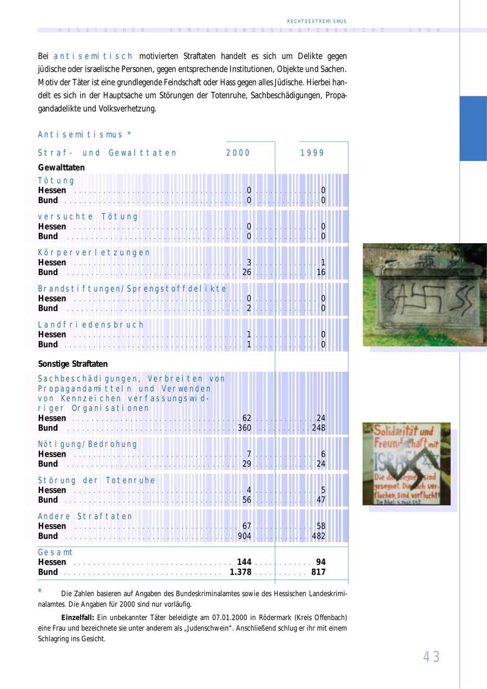Screen dimensions: 487x689
Task: Click the 'Körperverletzungen' row heading
Action: click(94, 252)
